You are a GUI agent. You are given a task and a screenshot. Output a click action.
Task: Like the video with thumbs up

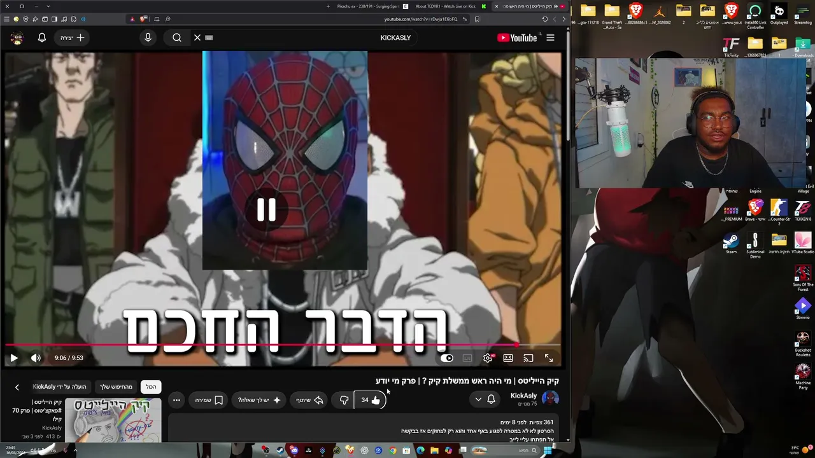(x=370, y=400)
